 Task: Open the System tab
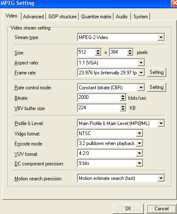tap(141, 17)
